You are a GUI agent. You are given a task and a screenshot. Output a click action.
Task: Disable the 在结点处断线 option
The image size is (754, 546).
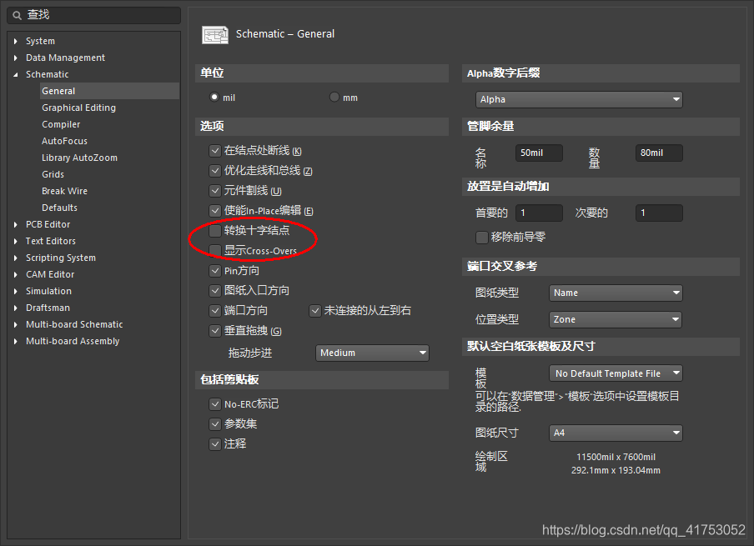pyautogui.click(x=215, y=151)
